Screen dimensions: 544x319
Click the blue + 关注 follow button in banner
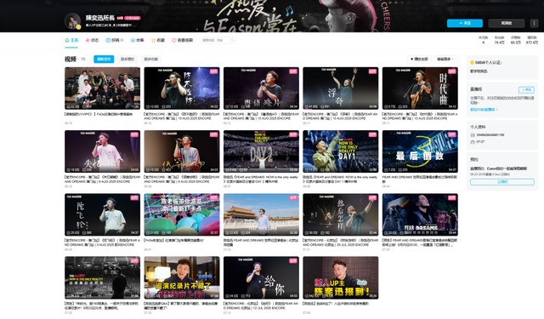pos(465,23)
